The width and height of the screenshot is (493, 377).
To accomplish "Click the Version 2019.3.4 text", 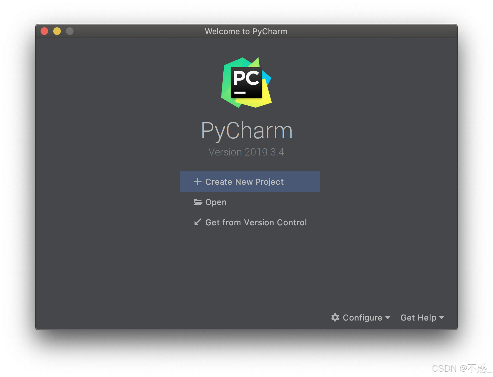I will 246,152.
